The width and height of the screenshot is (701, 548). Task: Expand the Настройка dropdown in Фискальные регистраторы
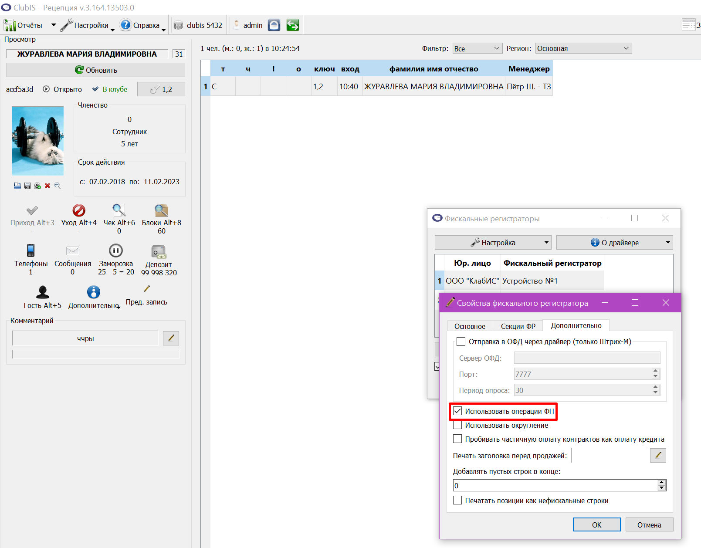click(493, 243)
